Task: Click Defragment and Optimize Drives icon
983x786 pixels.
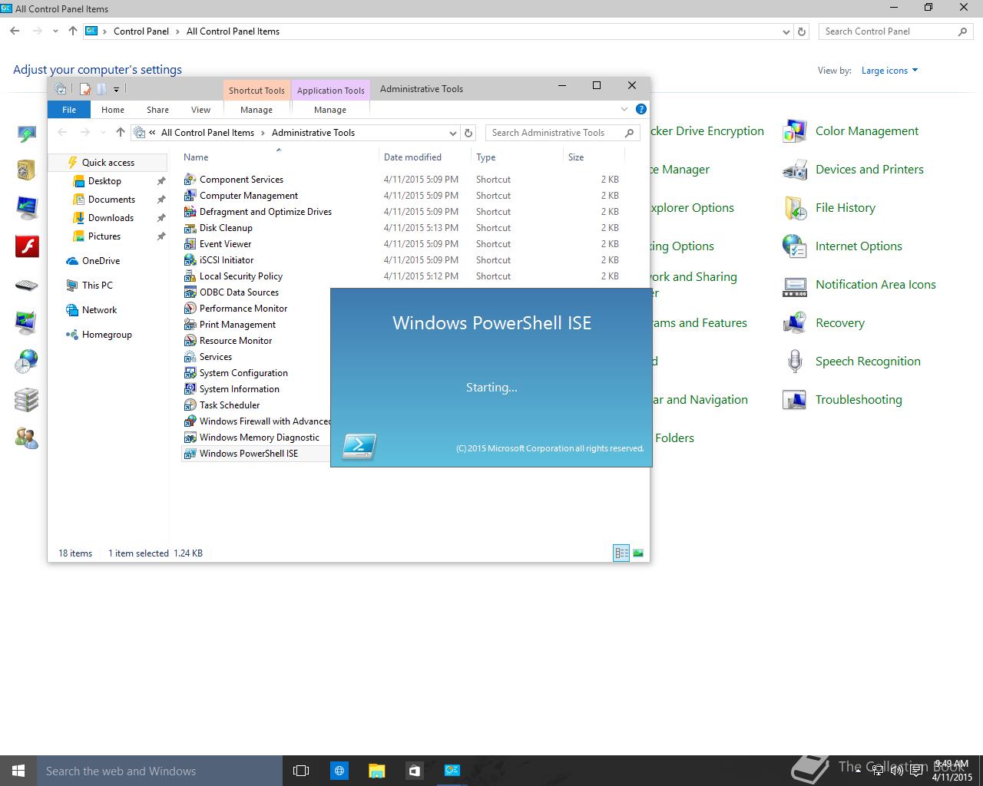Action: [x=190, y=212]
